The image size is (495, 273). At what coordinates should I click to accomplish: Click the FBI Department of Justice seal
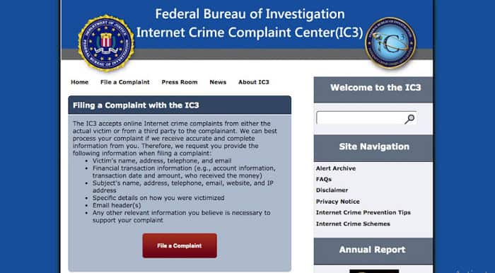[106, 43]
